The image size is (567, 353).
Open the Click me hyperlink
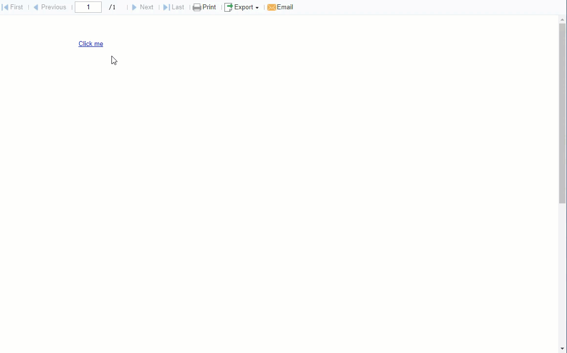[90, 44]
